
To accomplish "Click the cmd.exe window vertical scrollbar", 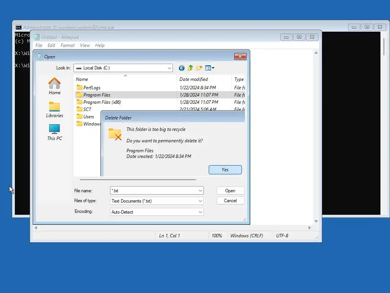I will [384, 47].
